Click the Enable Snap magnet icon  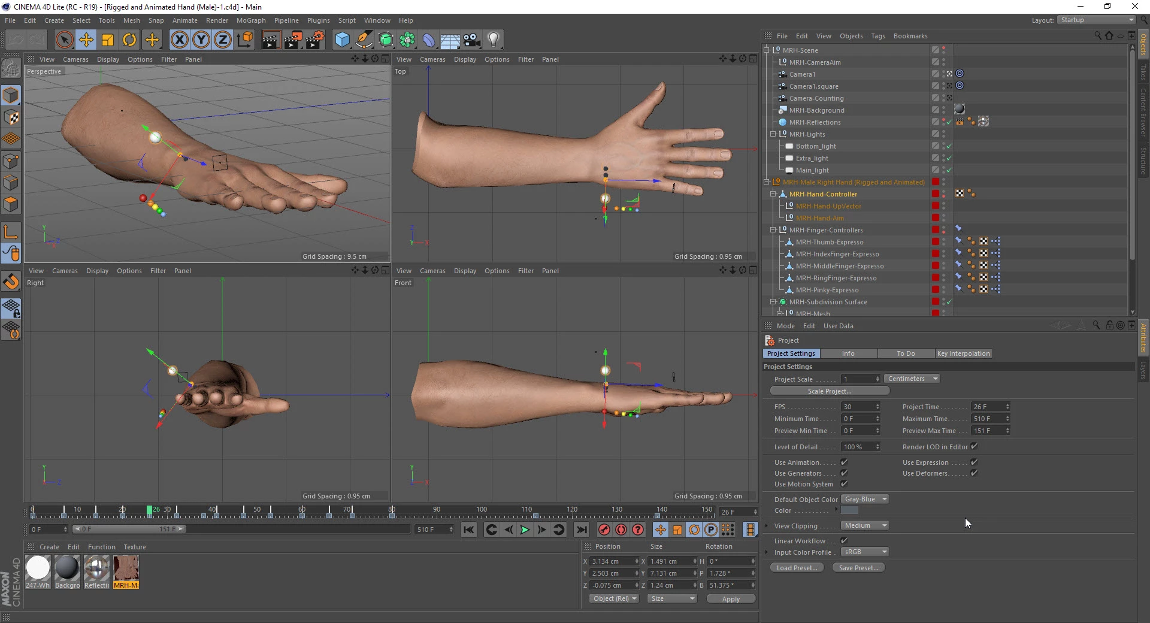pyautogui.click(x=11, y=282)
